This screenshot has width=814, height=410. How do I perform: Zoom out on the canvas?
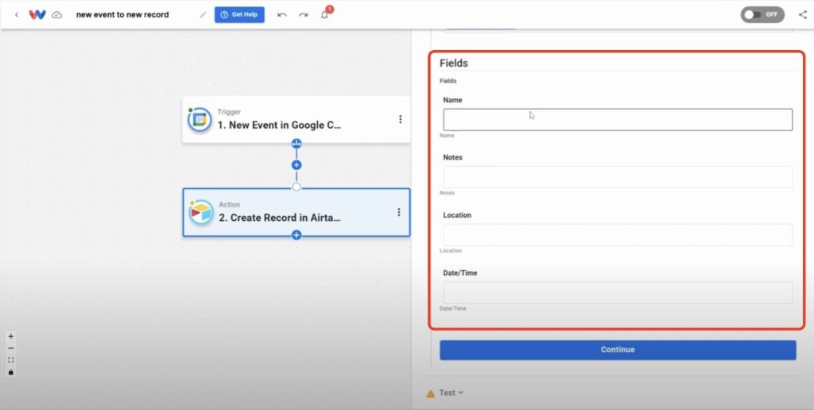click(11, 348)
